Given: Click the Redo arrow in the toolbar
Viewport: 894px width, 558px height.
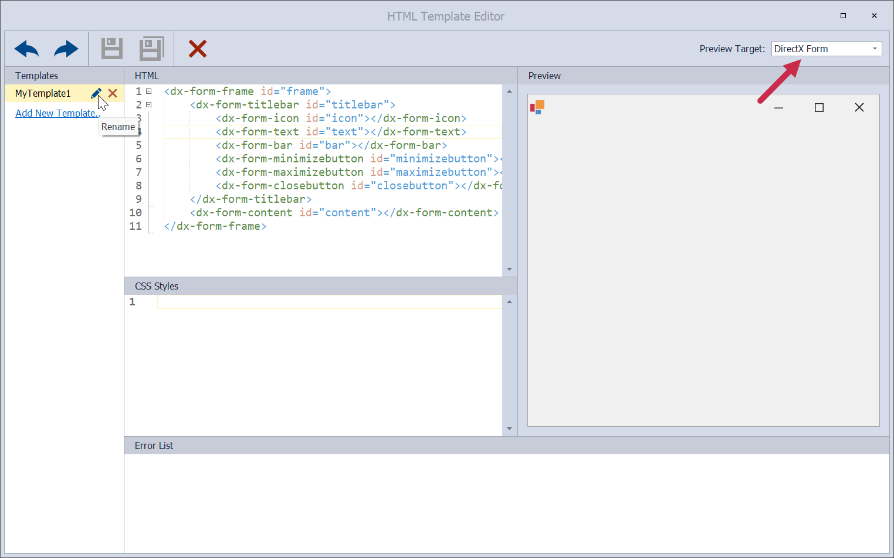Looking at the screenshot, I should click(x=66, y=49).
